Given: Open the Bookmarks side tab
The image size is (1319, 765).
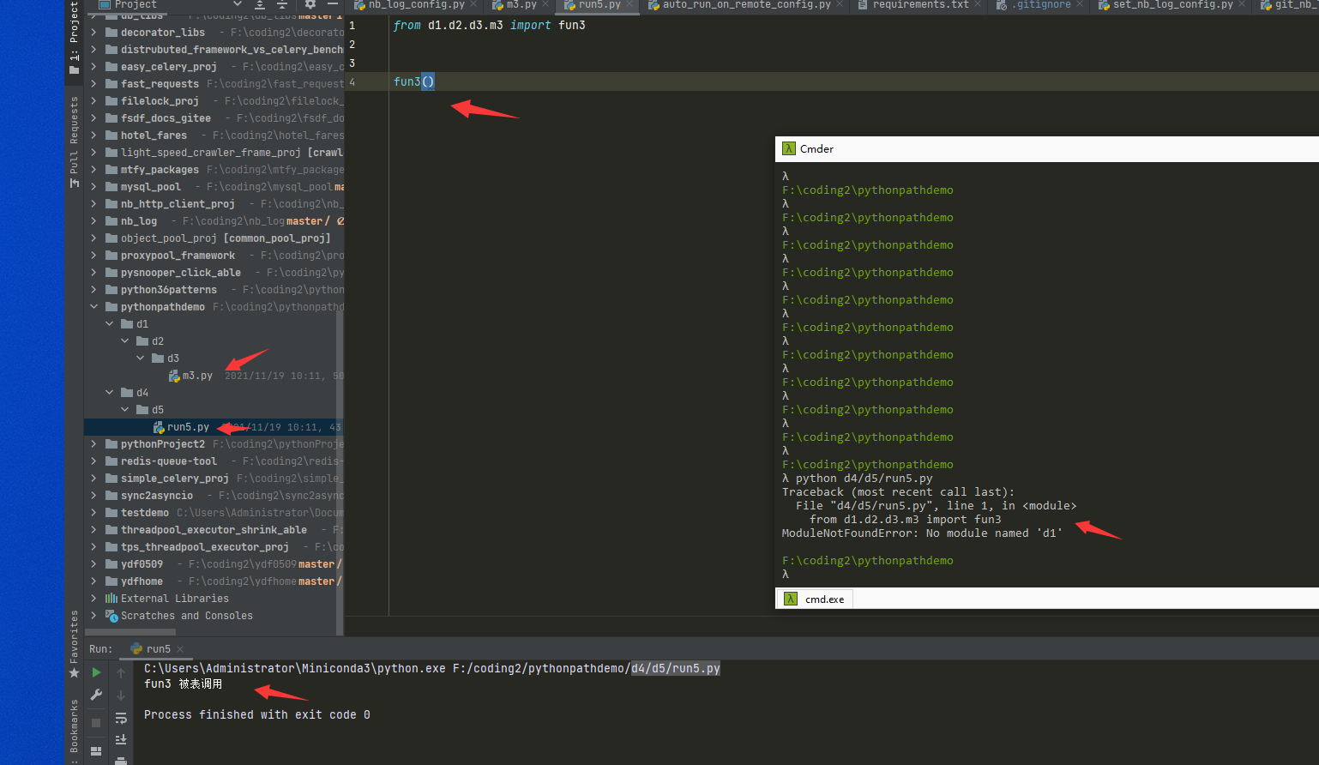Looking at the screenshot, I should click(74, 729).
